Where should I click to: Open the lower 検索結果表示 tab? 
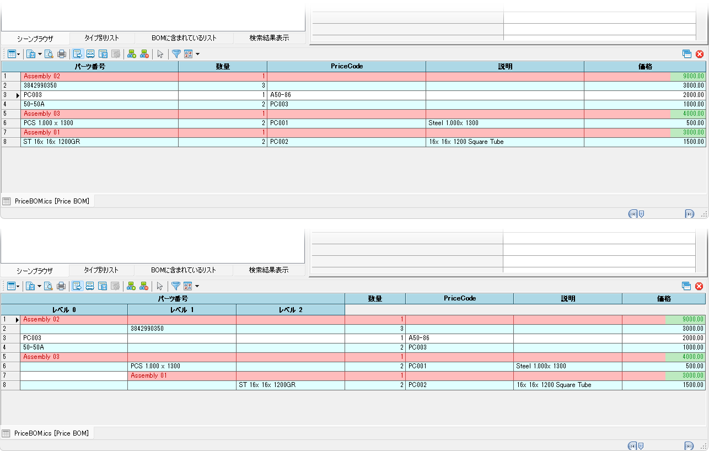point(268,270)
